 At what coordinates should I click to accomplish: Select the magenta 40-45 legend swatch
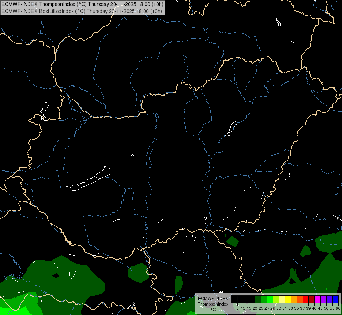coord(318,300)
